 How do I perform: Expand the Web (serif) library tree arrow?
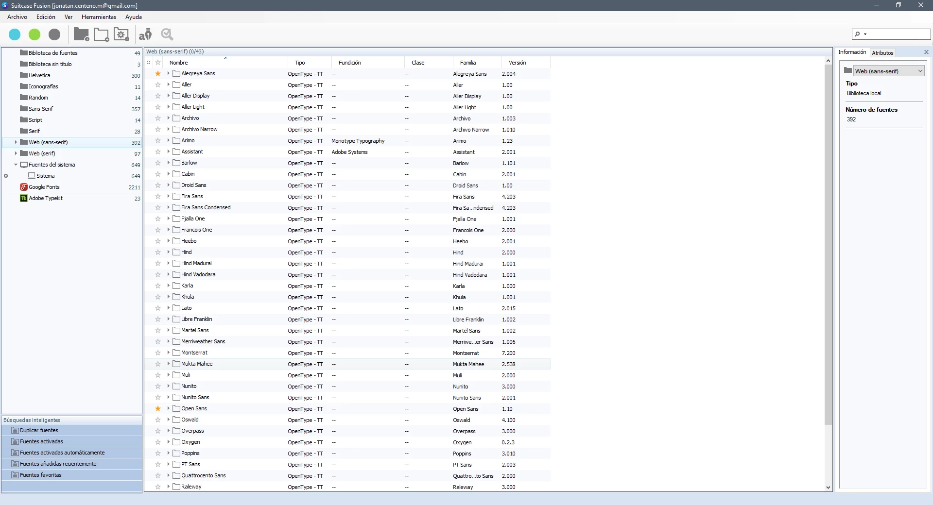pos(16,153)
